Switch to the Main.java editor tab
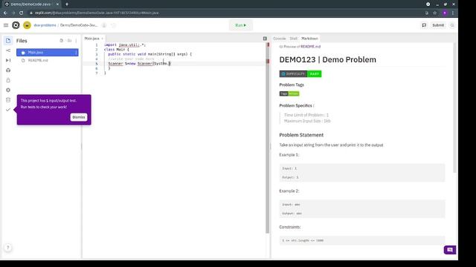476x267 pixels. [x=92, y=39]
